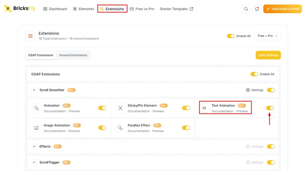
Task: Open Text Animation Preview link
Action: tap(242, 111)
